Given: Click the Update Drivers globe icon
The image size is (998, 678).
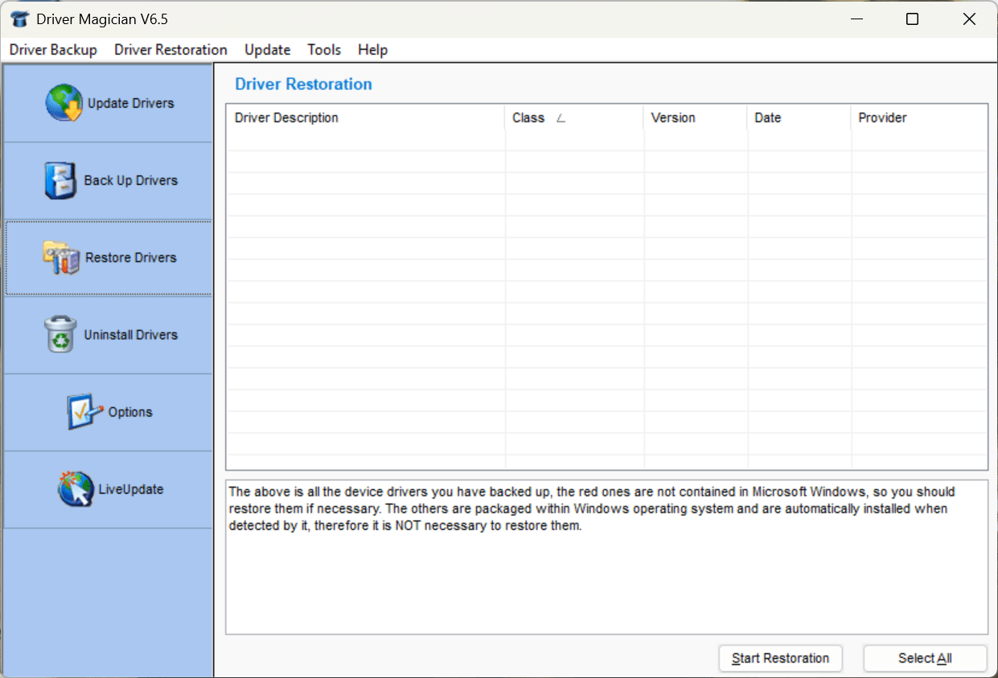Looking at the screenshot, I should tap(64, 103).
